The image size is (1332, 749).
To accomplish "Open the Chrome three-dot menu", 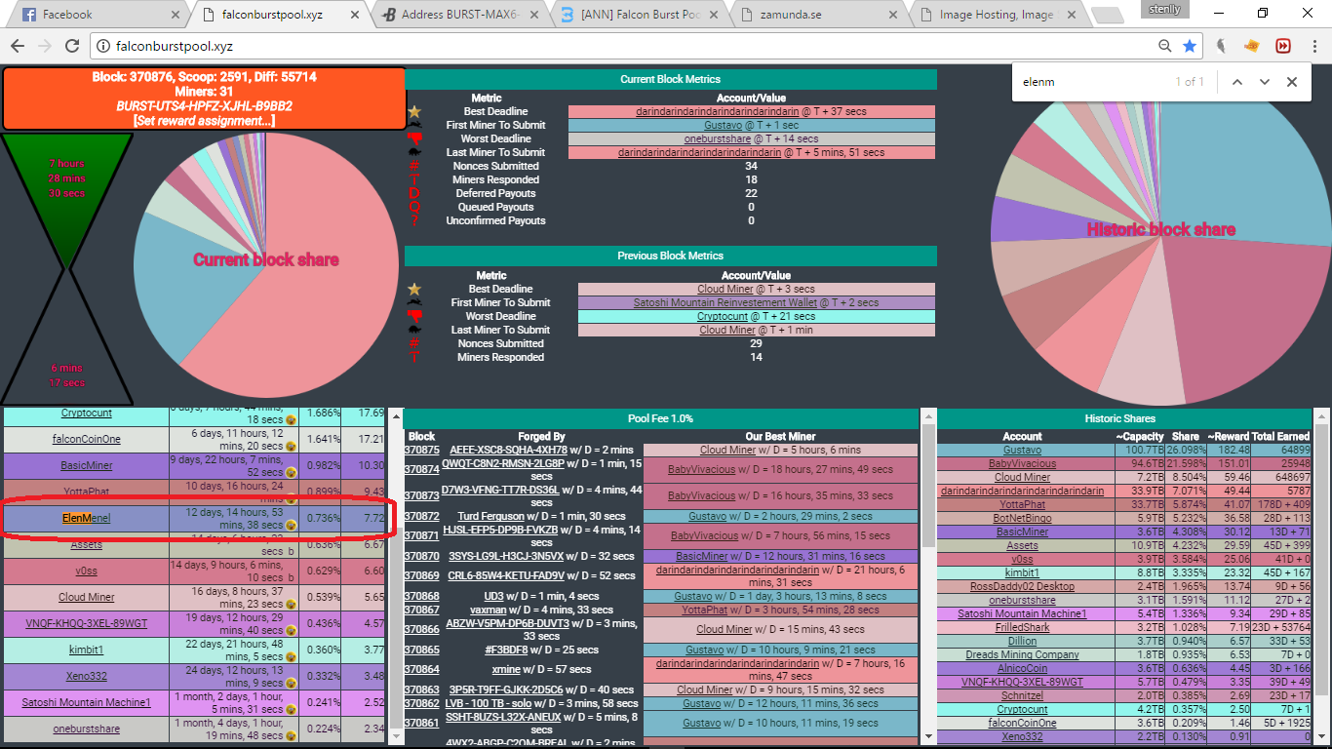I will 1312,46.
